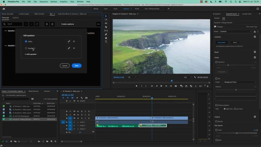Step forward one frame
Screen dimensions: 261x147
[x=166, y=86]
